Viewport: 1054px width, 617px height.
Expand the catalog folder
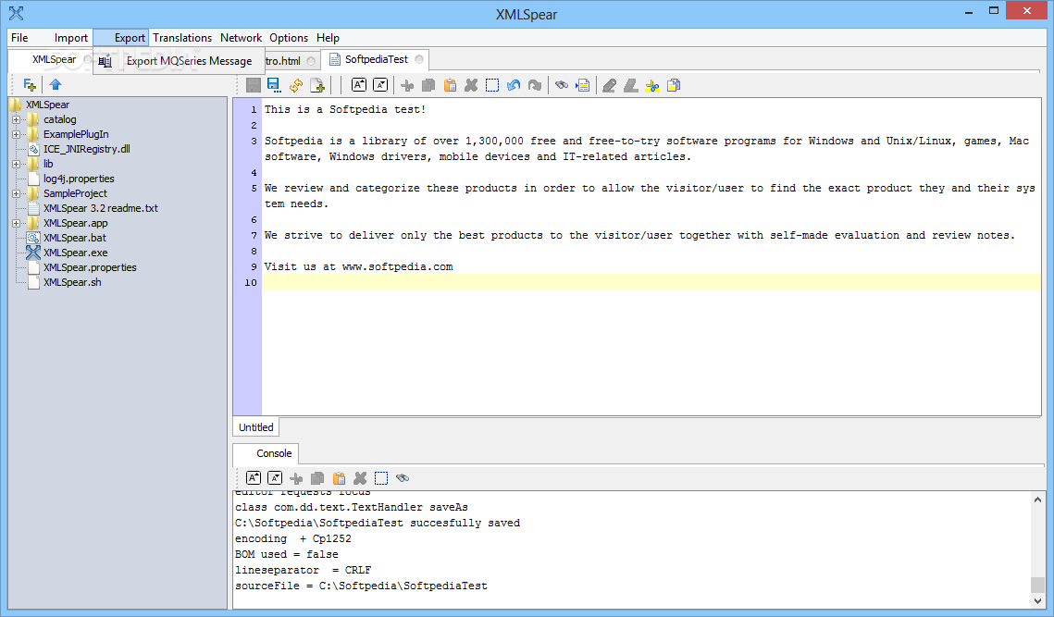tap(16, 119)
